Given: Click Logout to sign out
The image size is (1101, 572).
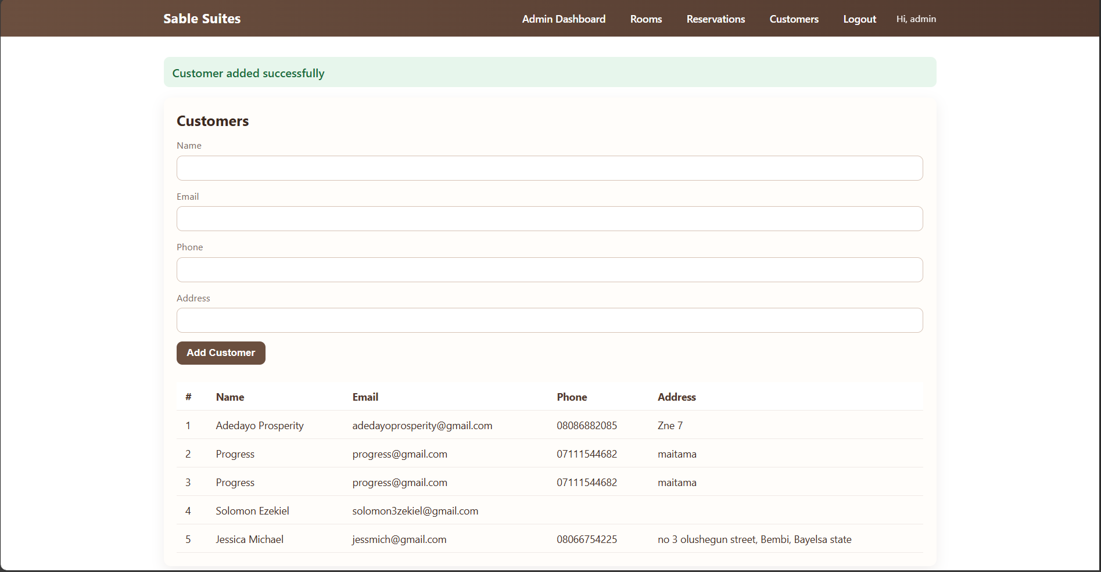Looking at the screenshot, I should click(x=859, y=19).
